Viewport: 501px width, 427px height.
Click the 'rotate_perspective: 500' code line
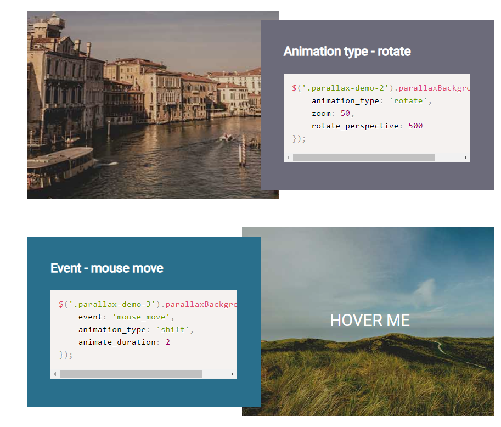click(x=367, y=126)
